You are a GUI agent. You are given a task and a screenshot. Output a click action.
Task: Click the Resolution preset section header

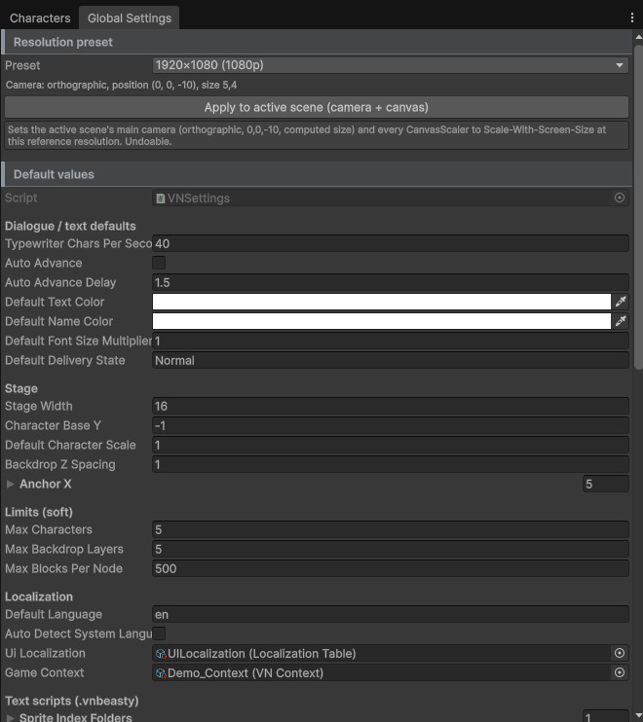tap(318, 42)
